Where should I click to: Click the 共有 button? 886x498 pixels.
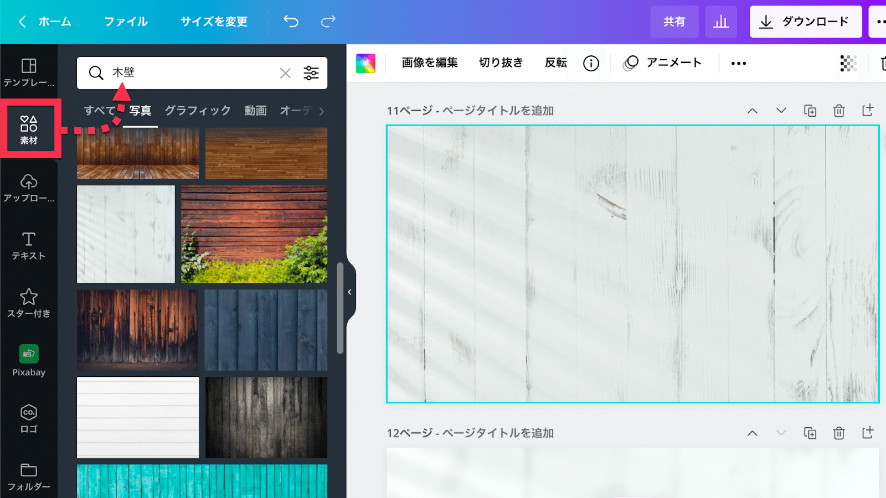coord(674,22)
